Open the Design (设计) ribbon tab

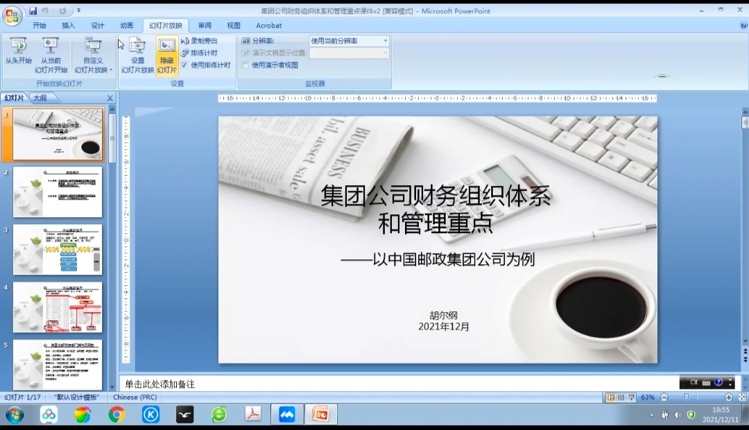pos(98,26)
